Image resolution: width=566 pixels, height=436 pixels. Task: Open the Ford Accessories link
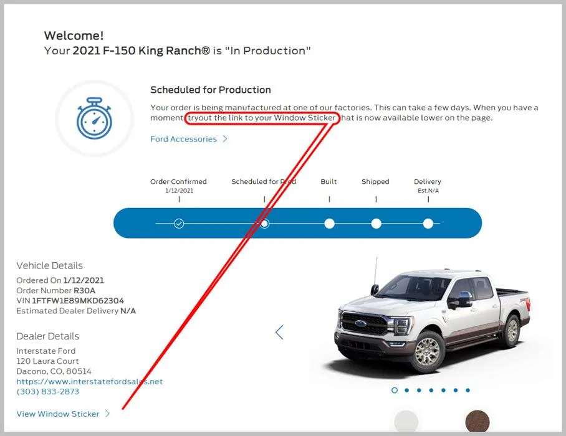(183, 139)
